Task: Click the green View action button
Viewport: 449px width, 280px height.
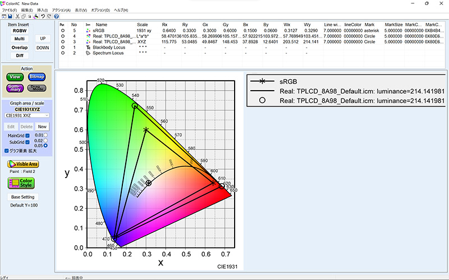Action: click(15, 77)
